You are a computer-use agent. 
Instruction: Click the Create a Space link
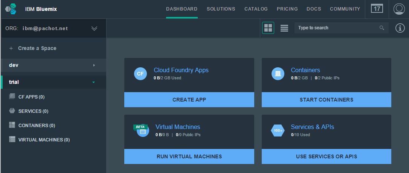tap(37, 48)
